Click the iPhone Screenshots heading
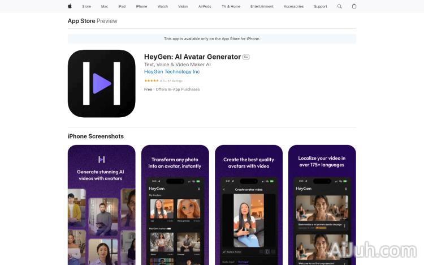The image size is (424, 265). coord(96,136)
